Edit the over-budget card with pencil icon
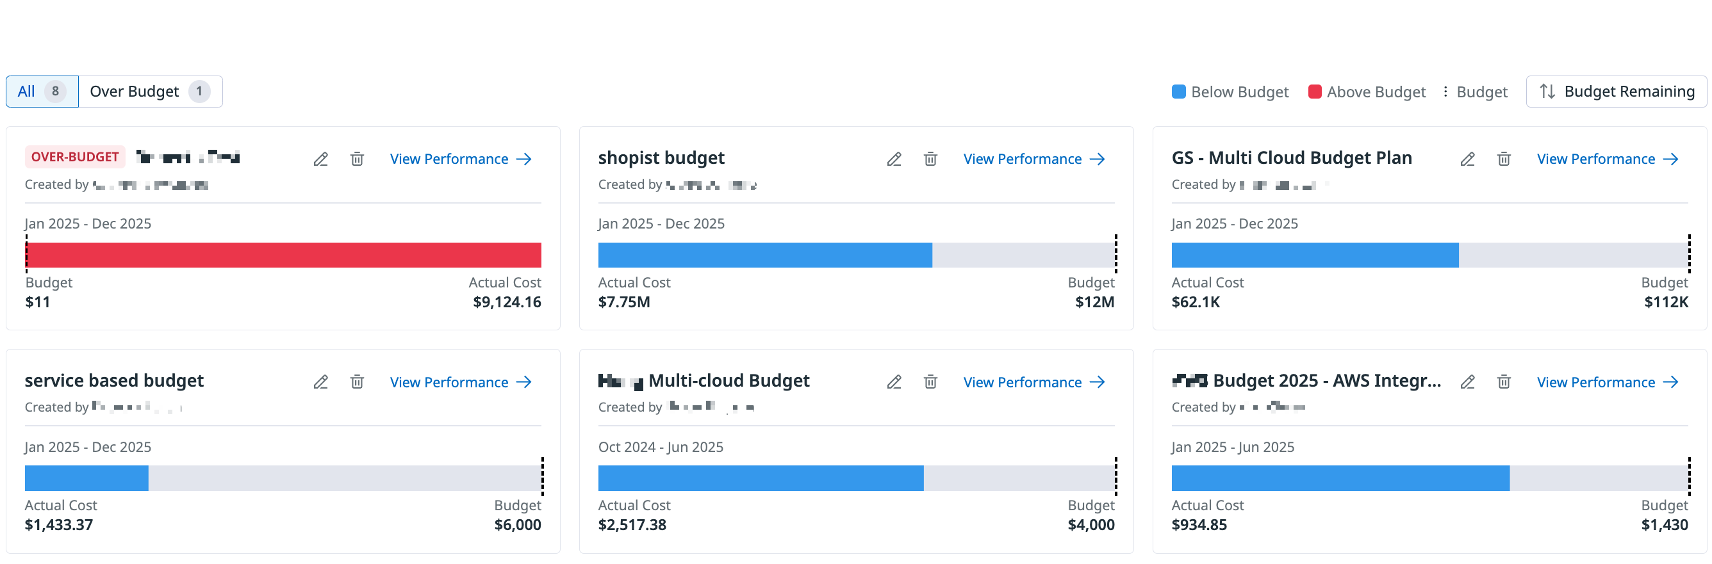 coord(320,159)
